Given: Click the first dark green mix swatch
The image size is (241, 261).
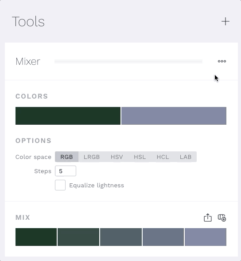Looking at the screenshot, I should coord(36,237).
